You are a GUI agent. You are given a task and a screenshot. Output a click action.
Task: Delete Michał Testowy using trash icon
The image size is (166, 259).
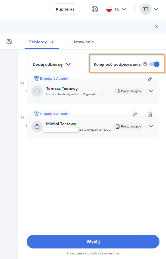(150, 114)
